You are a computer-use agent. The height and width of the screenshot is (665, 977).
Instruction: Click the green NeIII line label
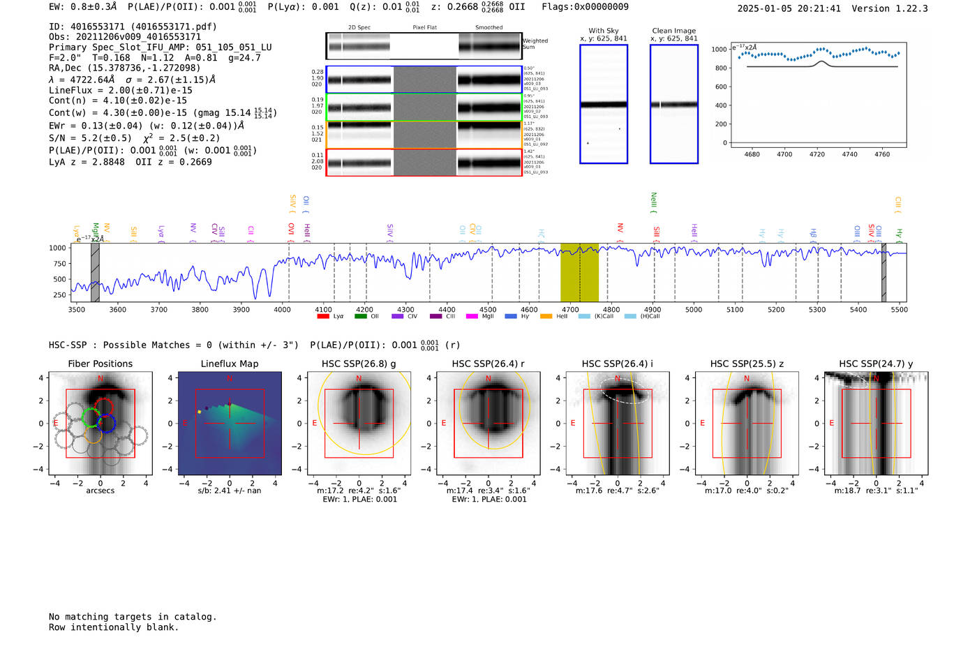coord(654,203)
